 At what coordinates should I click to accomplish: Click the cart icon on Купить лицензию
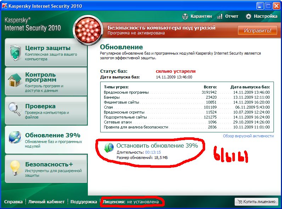[240, 202]
